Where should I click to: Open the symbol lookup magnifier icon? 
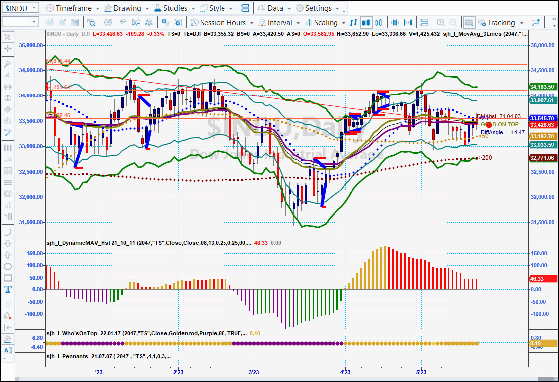coord(91,23)
